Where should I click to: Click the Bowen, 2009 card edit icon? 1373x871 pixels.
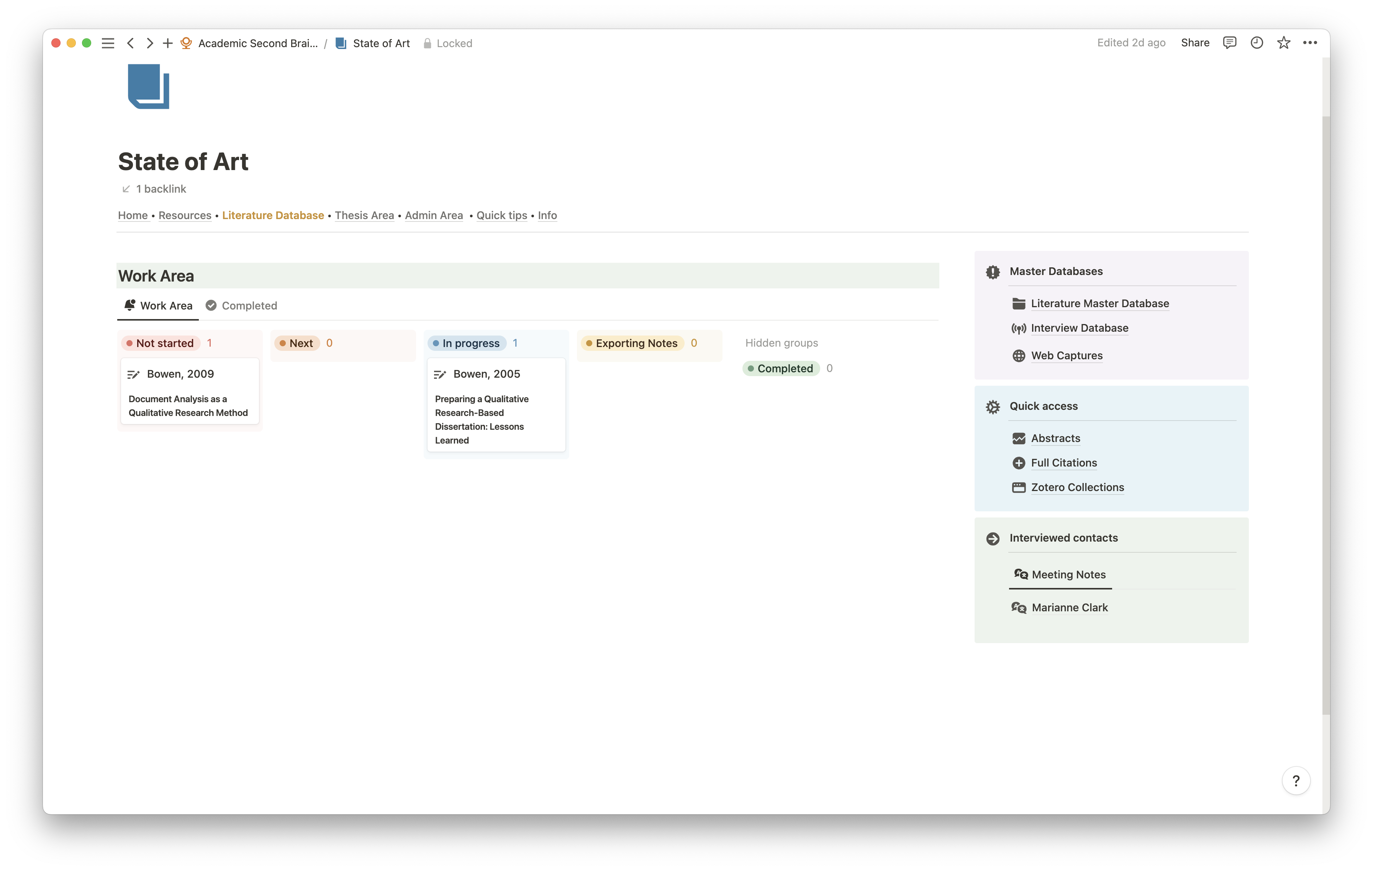pos(133,375)
